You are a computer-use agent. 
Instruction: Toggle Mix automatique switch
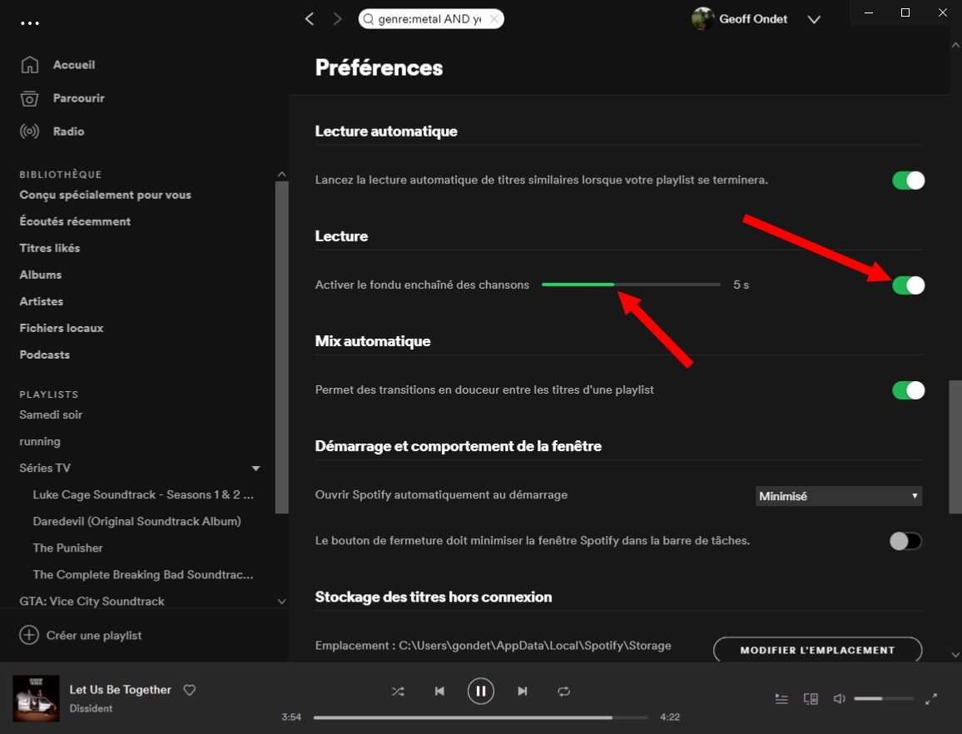(x=908, y=390)
